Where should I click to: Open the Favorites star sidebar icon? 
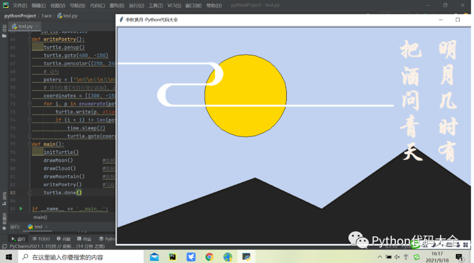(x=4, y=228)
